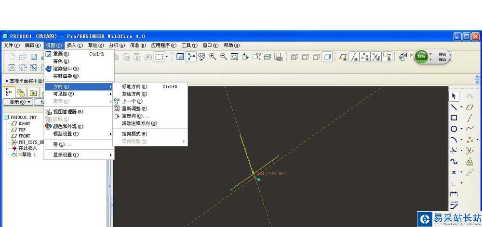Open the 文件 menu
This screenshot has width=482, height=227.
[x=12, y=45]
